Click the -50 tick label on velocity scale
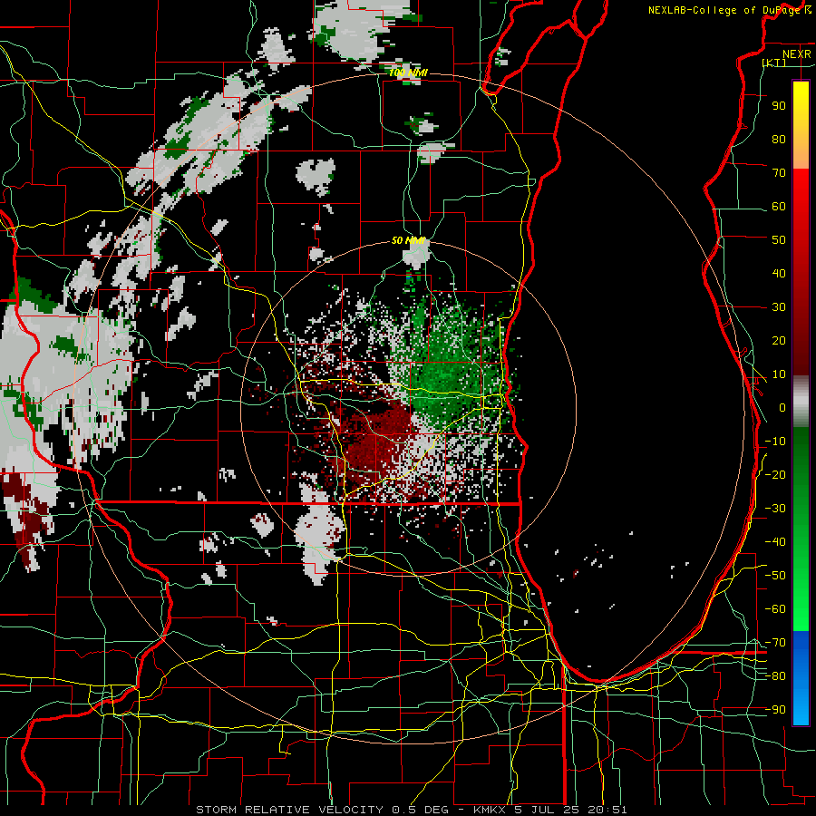This screenshot has width=816, height=816. pyautogui.click(x=775, y=576)
